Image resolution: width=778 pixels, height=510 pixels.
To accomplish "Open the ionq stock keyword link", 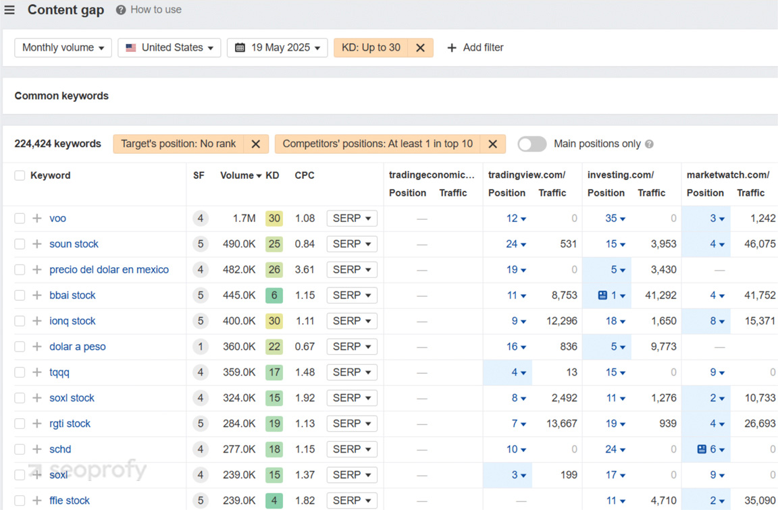I will (x=72, y=320).
